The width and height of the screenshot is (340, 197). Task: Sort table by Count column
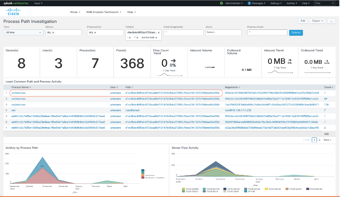pyautogui.click(x=328, y=87)
